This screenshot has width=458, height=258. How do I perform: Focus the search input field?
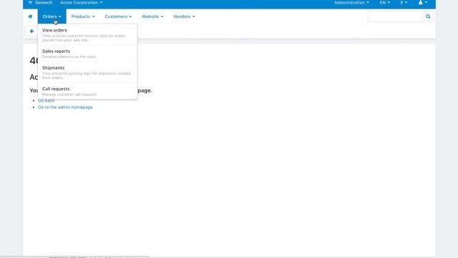click(395, 16)
